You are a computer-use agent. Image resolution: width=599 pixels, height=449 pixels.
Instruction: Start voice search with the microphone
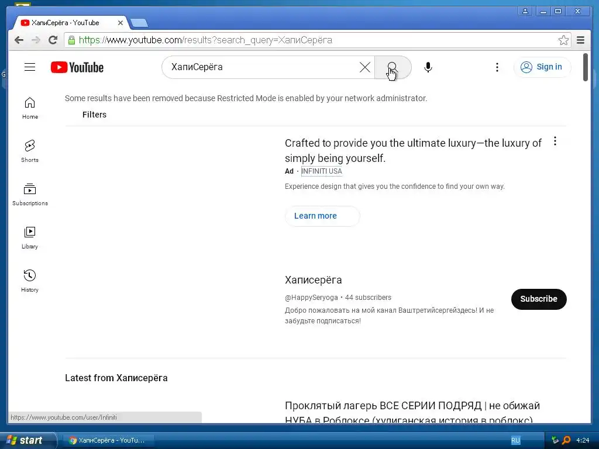coord(428,67)
